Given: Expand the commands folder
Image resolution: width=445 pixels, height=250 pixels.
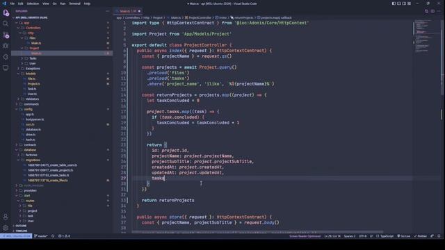Looking at the screenshot, I should pos(31,104).
